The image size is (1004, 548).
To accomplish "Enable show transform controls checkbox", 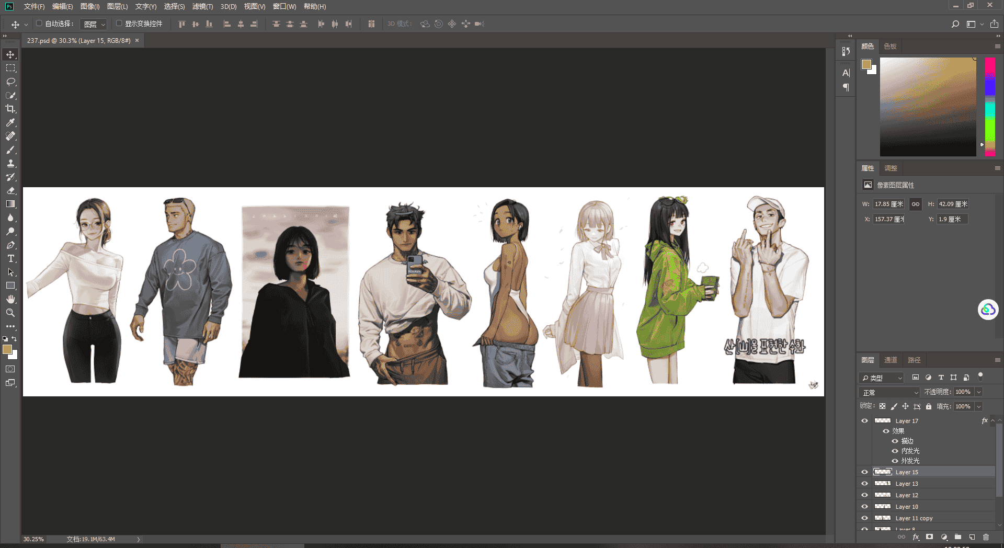I will click(x=119, y=24).
